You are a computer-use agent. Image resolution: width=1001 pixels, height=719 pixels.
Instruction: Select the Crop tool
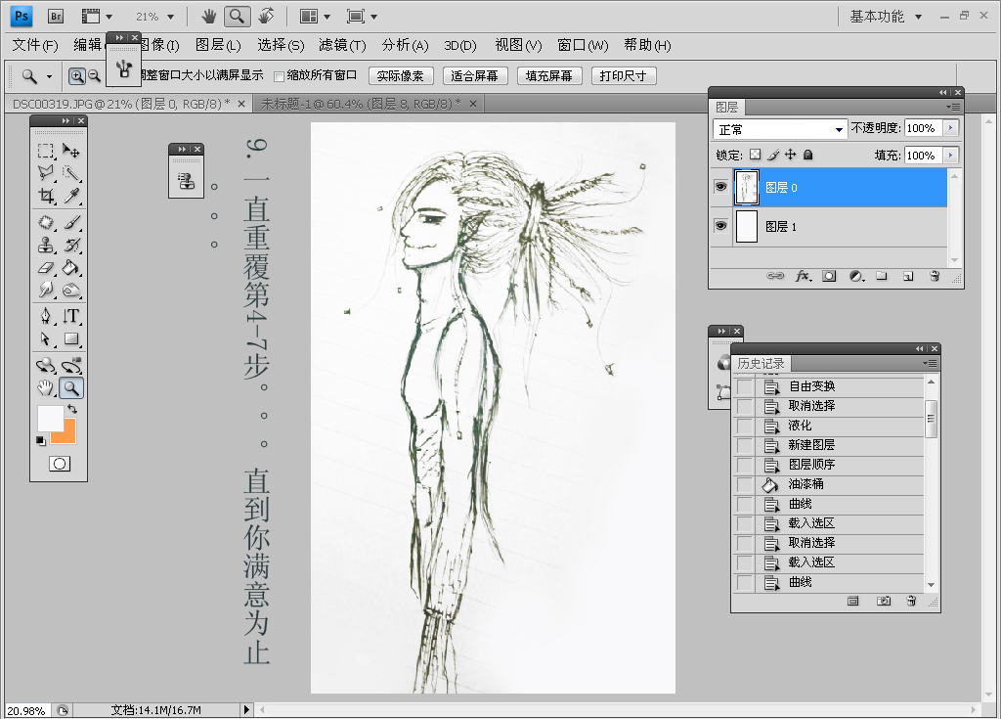[46, 196]
